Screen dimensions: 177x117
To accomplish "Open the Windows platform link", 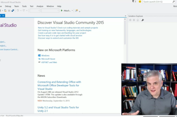I will pos(45,56).
